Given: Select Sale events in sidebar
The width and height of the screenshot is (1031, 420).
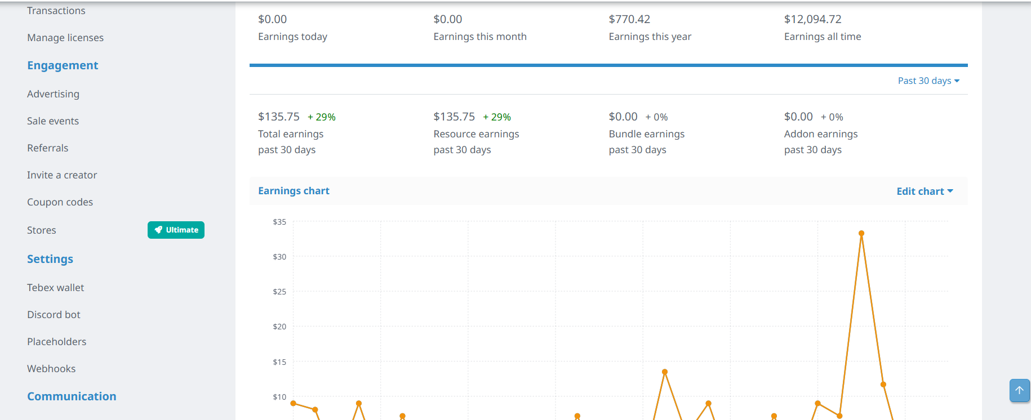Looking at the screenshot, I should [x=53, y=121].
